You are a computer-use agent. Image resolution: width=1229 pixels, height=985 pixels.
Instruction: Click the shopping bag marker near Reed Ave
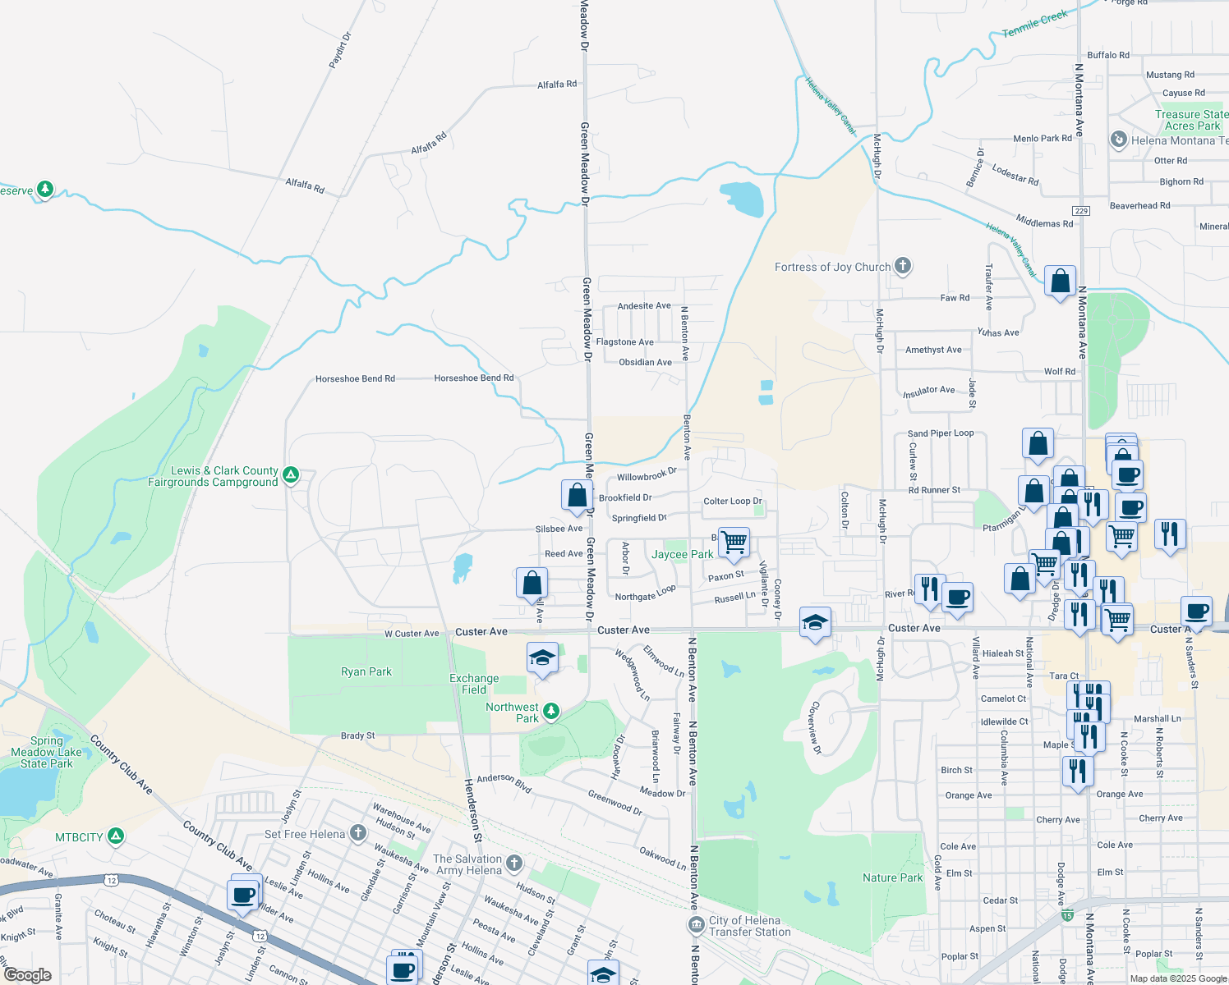coord(532,583)
